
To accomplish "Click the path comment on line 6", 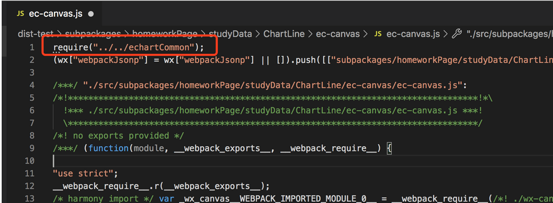I will 273,110.
